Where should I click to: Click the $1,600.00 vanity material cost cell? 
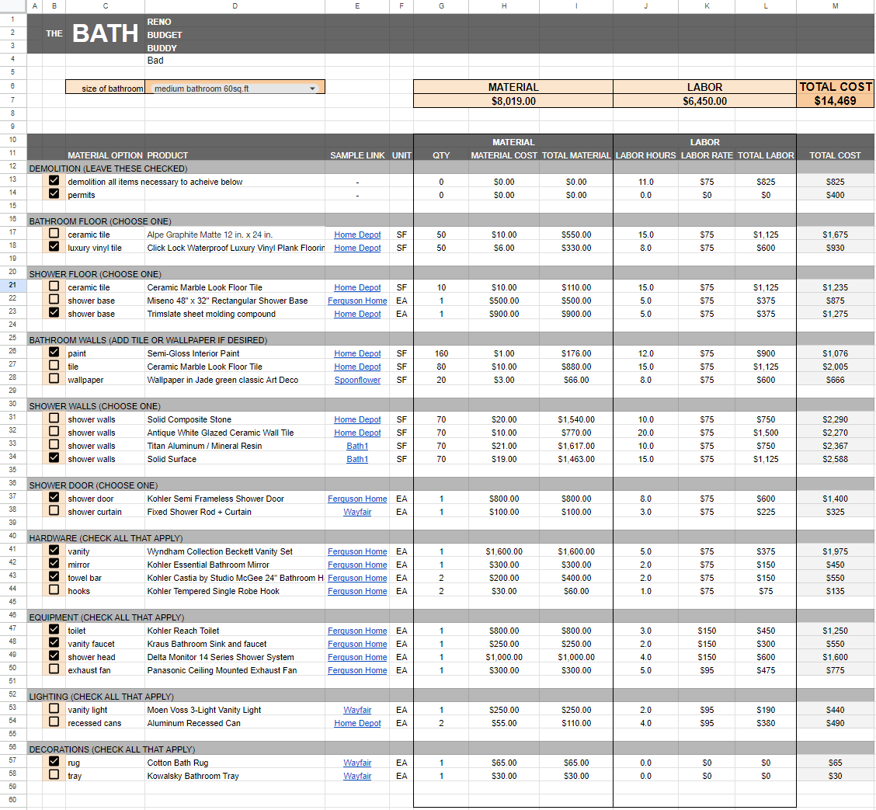(504, 551)
